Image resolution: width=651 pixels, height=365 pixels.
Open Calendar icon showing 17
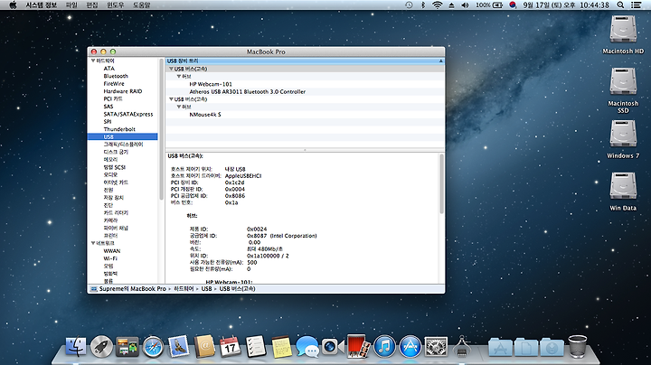click(x=230, y=347)
